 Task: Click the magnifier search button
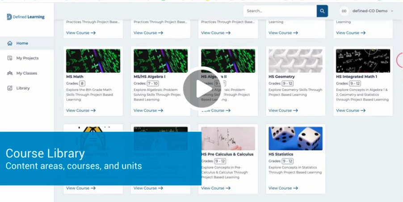322,11
